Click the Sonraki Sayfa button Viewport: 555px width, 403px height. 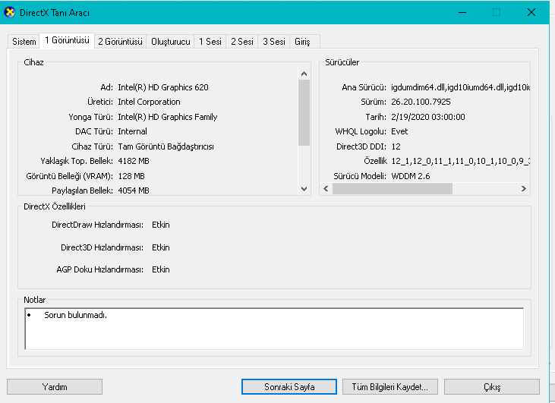(x=289, y=387)
